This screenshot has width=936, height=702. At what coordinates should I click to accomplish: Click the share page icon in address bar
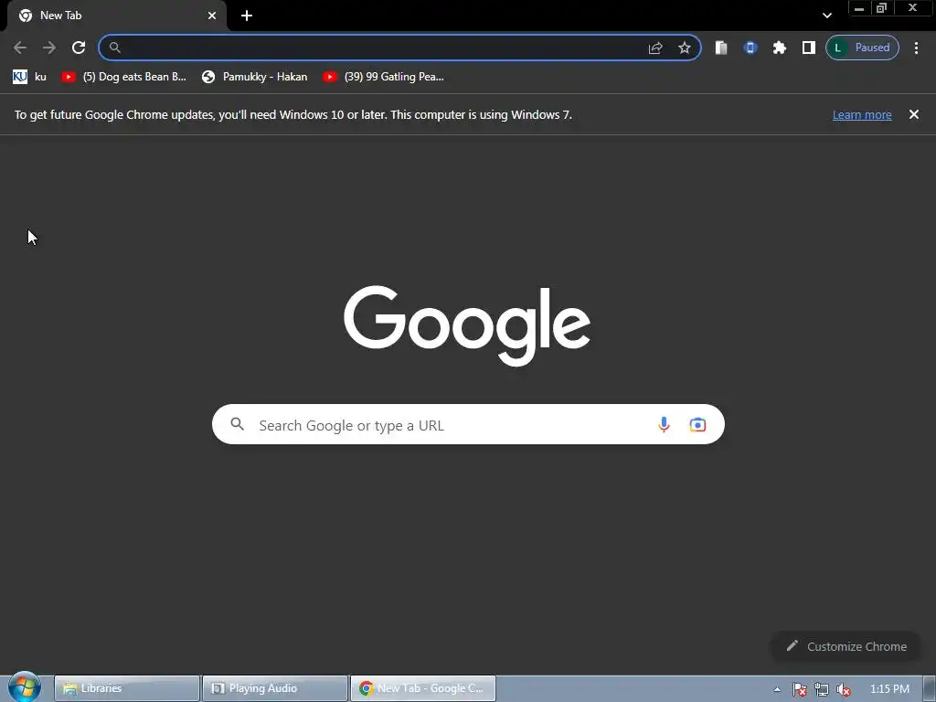coord(655,48)
